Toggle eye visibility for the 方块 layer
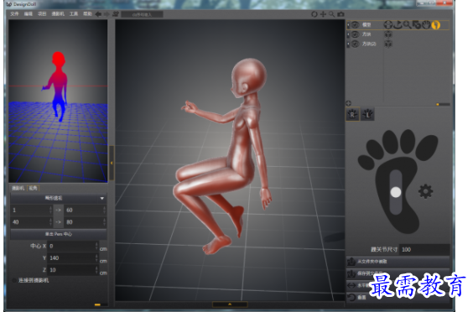Image resolution: width=473 pixels, height=312 pixels. [355, 34]
